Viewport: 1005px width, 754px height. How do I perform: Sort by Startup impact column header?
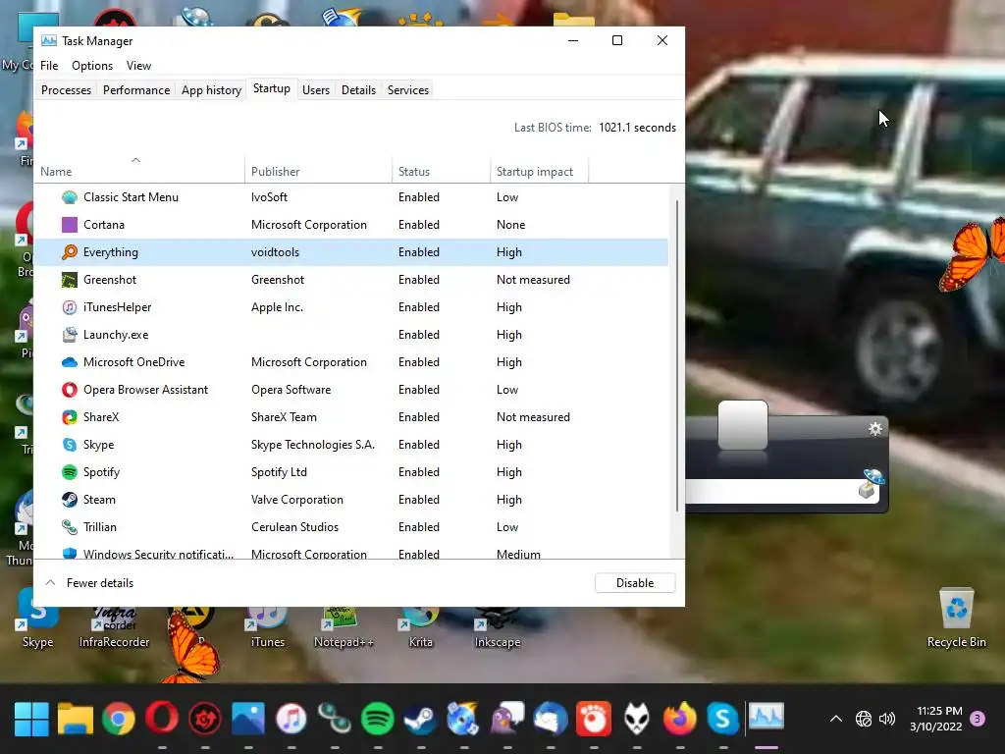click(539, 171)
